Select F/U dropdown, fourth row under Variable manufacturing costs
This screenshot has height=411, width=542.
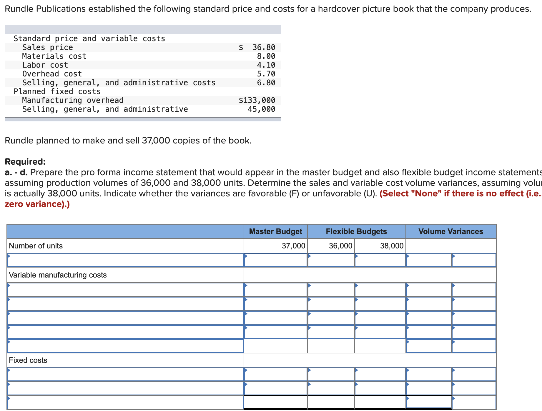coord(474,332)
